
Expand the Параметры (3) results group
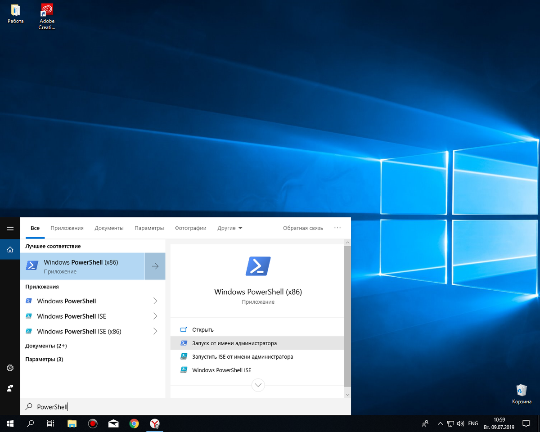point(44,359)
